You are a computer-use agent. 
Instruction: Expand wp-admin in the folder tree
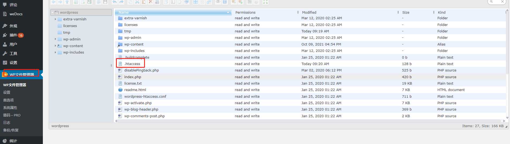click(x=55, y=39)
